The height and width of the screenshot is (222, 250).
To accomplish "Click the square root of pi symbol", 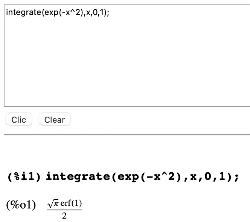I will pos(53,203).
